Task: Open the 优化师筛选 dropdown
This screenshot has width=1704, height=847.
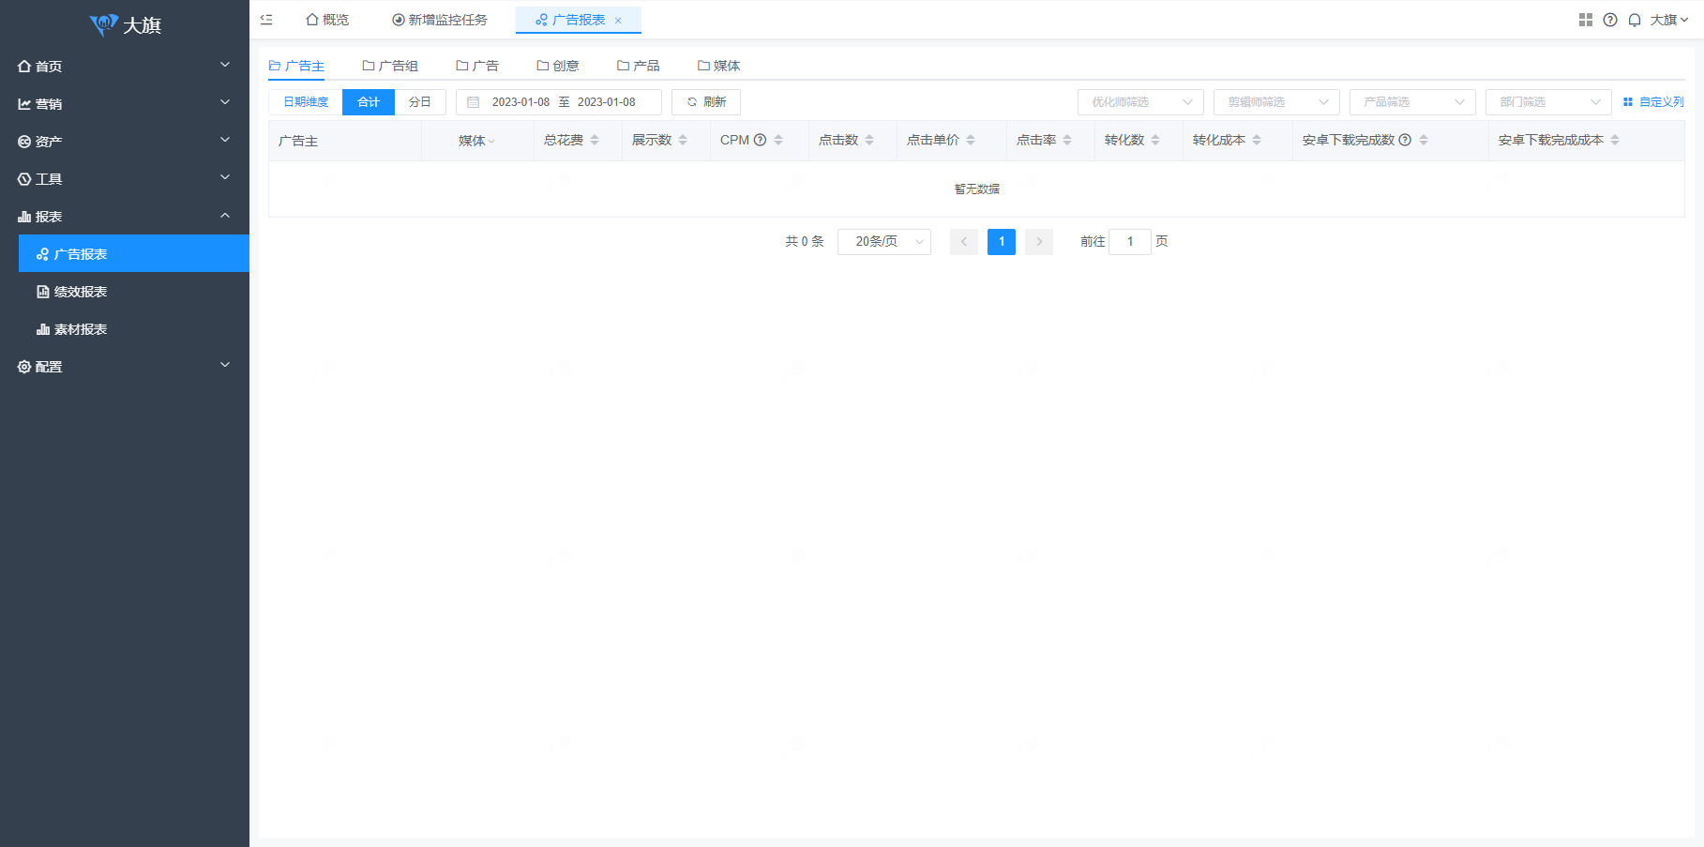Action: pos(1139,102)
